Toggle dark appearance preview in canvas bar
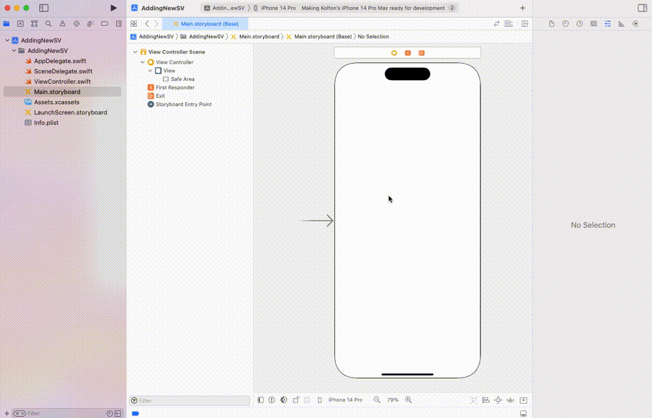Viewport: 652px width, 418px height. point(284,400)
